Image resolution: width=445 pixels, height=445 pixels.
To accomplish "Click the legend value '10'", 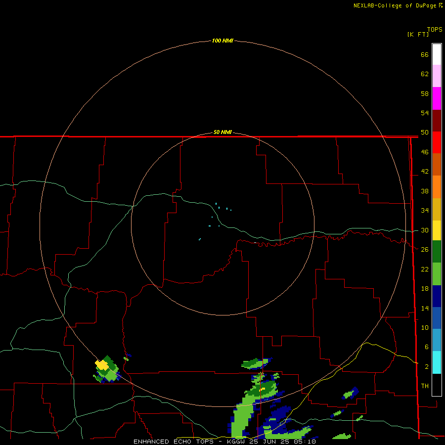I will (x=425, y=327).
